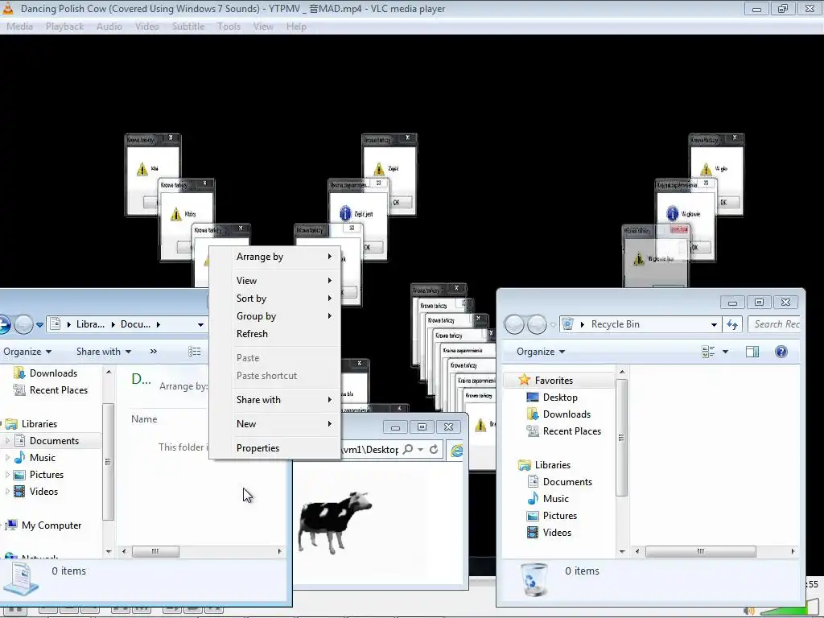Expand View submenu in context menu
The height and width of the screenshot is (618, 824).
pos(275,281)
